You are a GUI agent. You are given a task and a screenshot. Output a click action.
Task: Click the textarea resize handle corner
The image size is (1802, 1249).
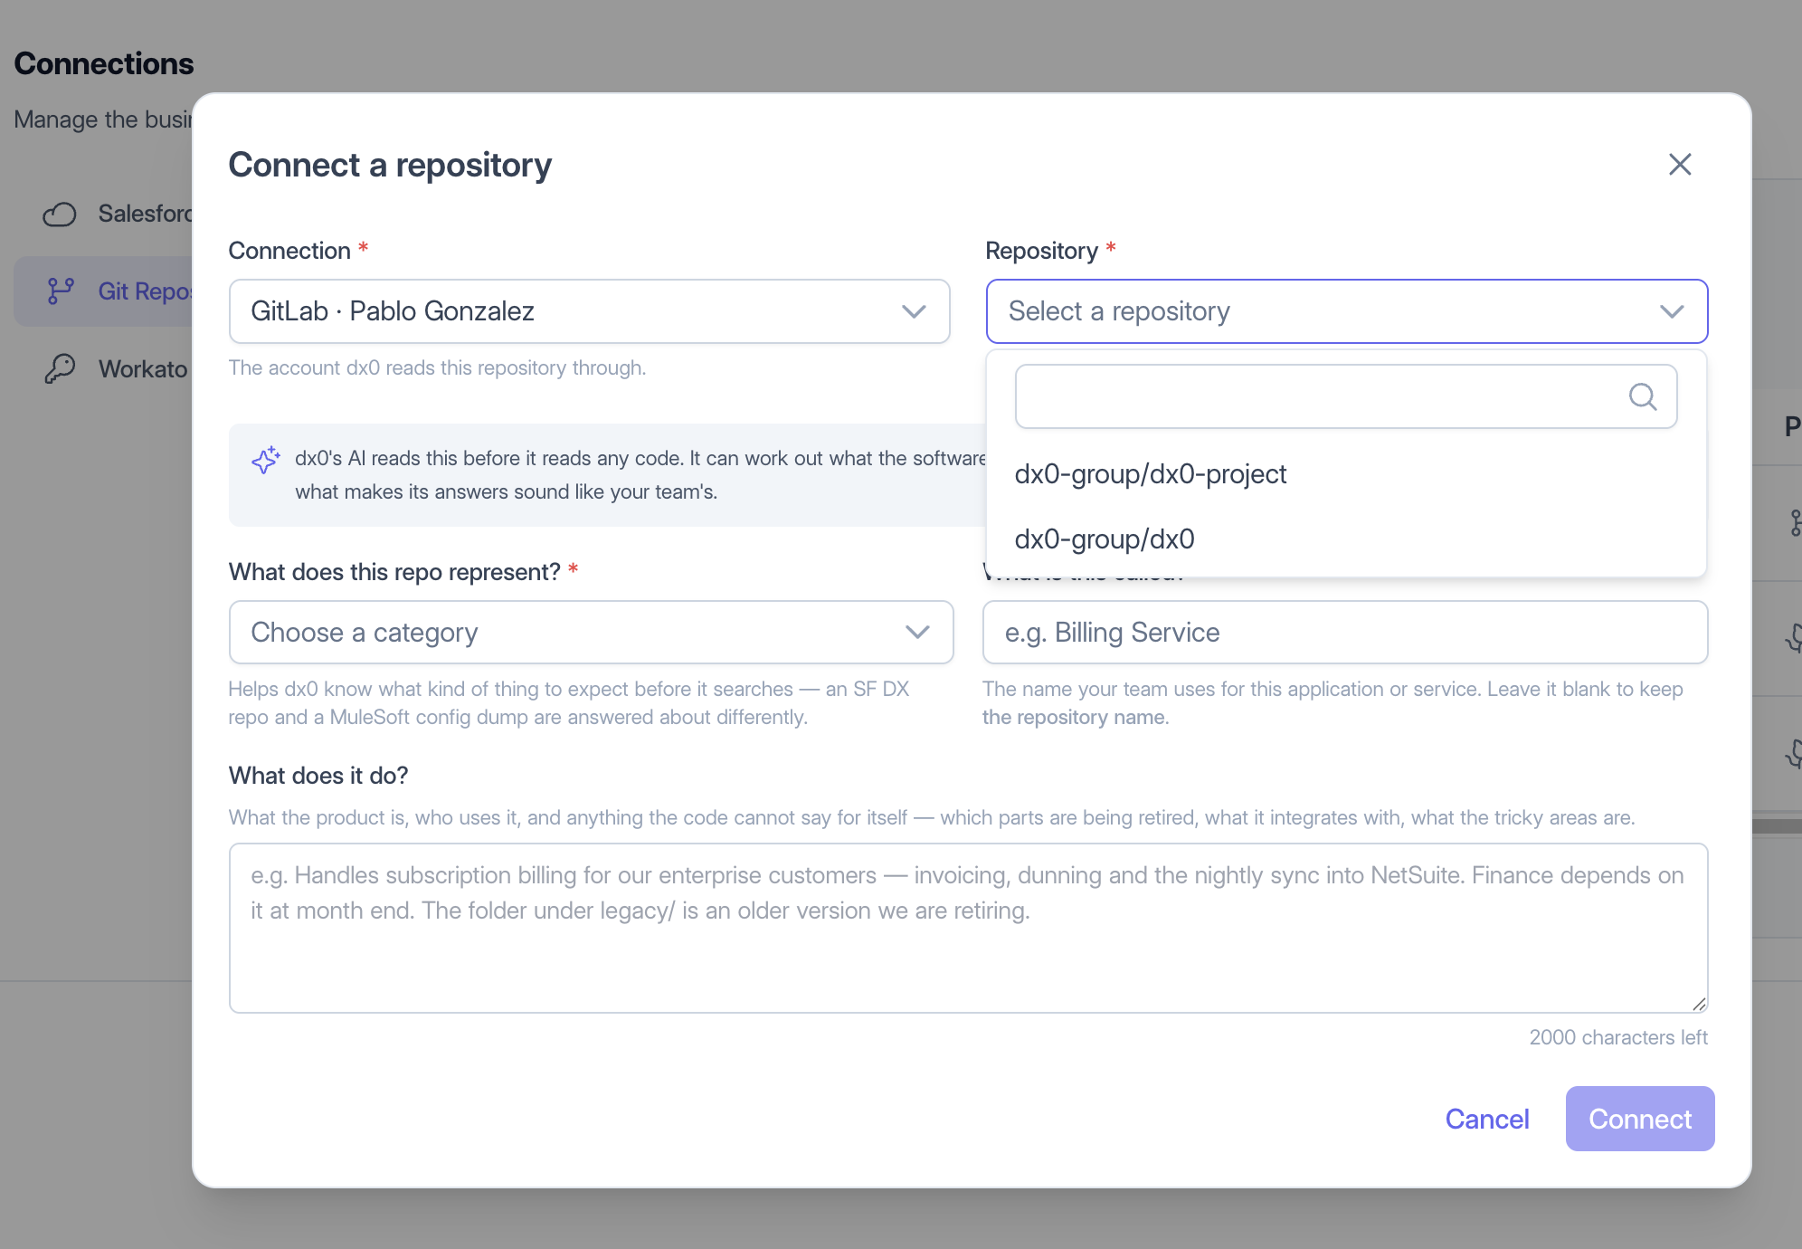(x=1699, y=1004)
